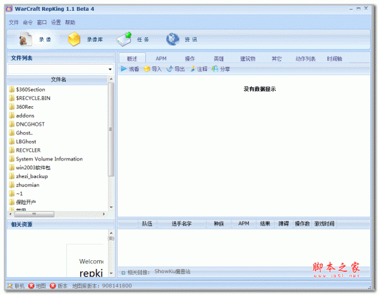Switch to the 操作 tab
The width and height of the screenshot is (379, 295).
coord(189,59)
